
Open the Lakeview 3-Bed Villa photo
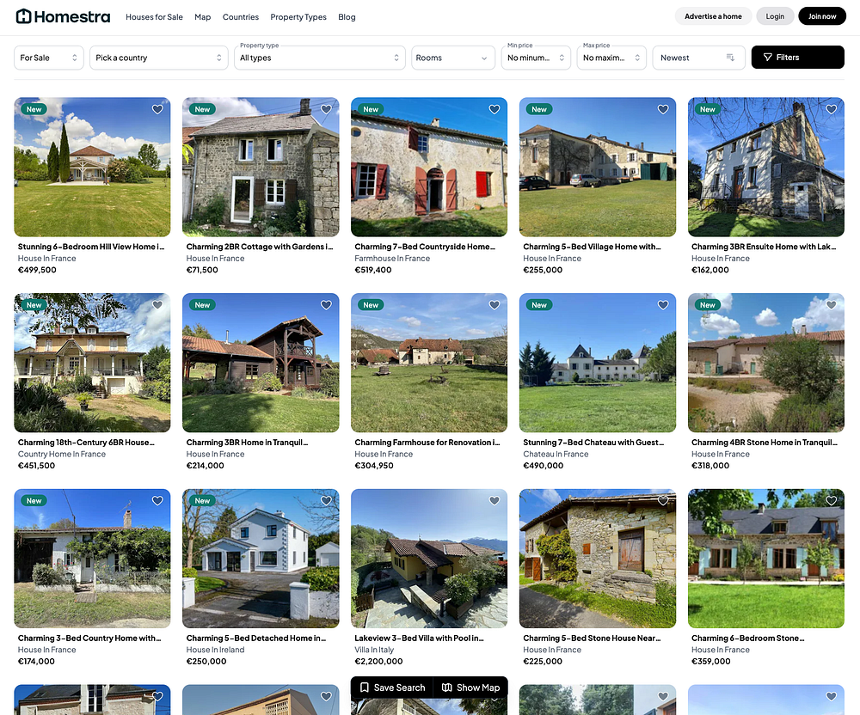tap(429, 559)
